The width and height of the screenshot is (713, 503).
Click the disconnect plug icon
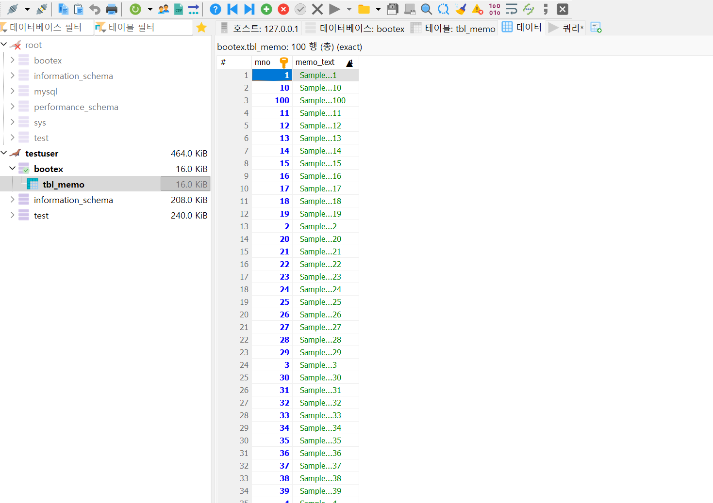coord(42,9)
